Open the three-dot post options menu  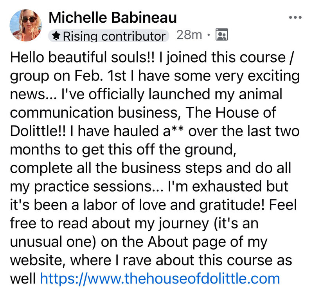[x=295, y=17]
